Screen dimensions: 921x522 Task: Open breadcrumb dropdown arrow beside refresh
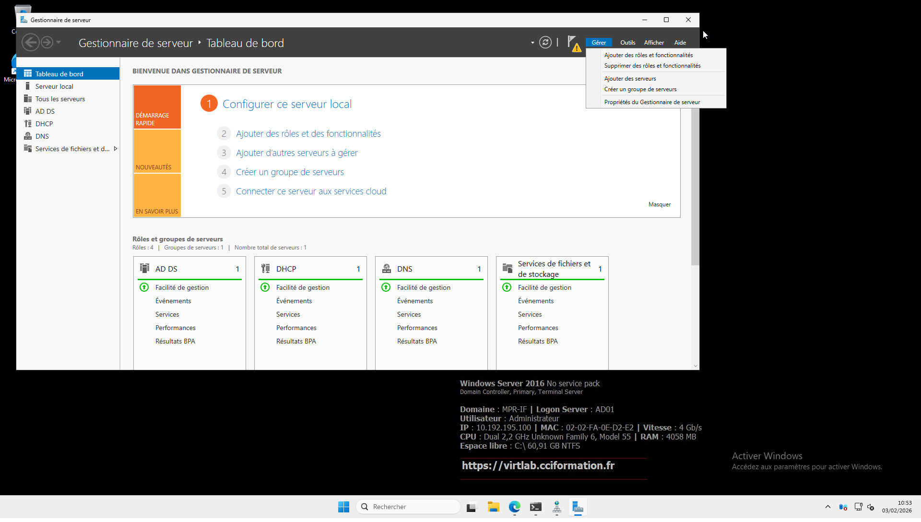click(x=532, y=43)
